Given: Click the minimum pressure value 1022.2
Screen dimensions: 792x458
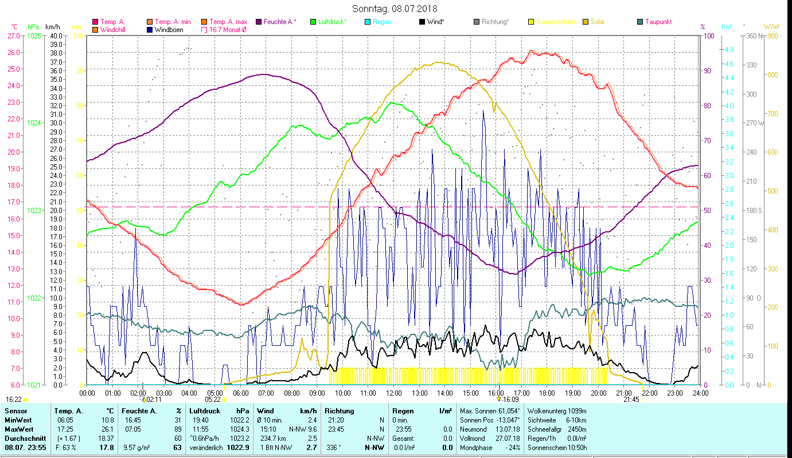Looking at the screenshot, I should tap(239, 420).
